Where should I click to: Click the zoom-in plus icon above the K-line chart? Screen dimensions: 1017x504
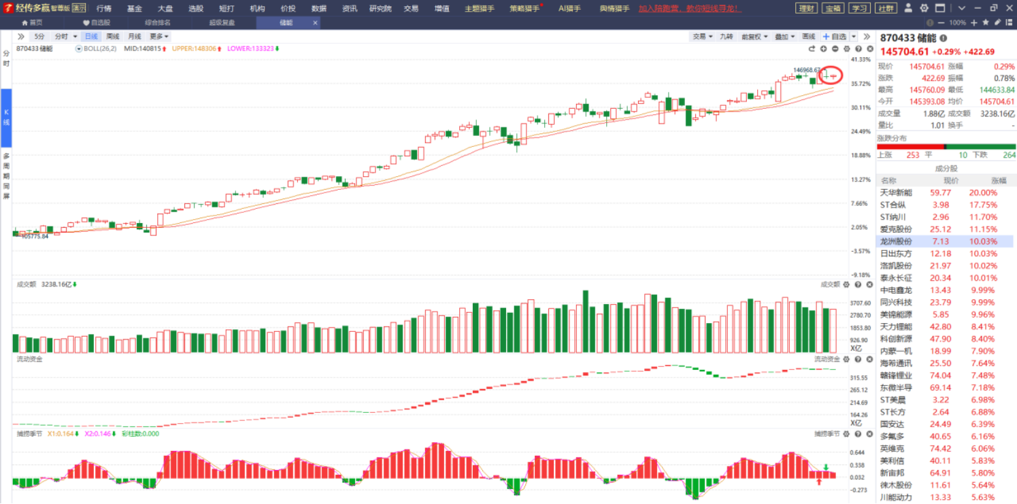click(823, 49)
